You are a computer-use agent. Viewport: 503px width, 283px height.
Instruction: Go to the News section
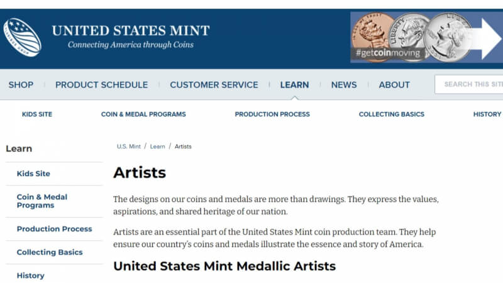[344, 85]
